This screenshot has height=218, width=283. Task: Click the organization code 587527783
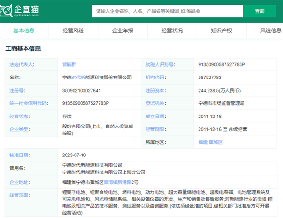(210, 77)
